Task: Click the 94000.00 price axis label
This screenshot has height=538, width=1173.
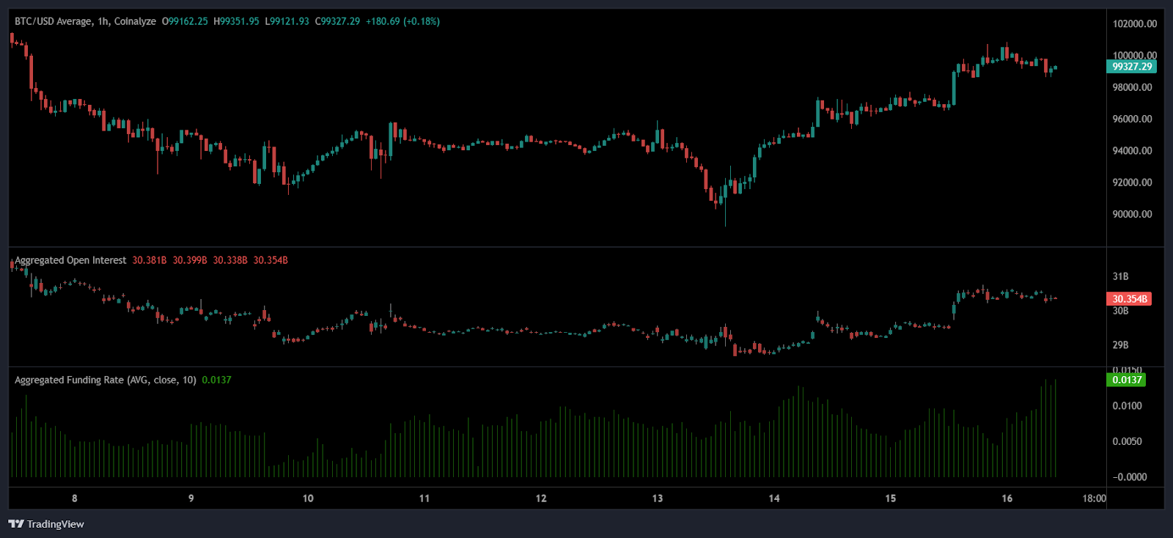Action: 1132,151
